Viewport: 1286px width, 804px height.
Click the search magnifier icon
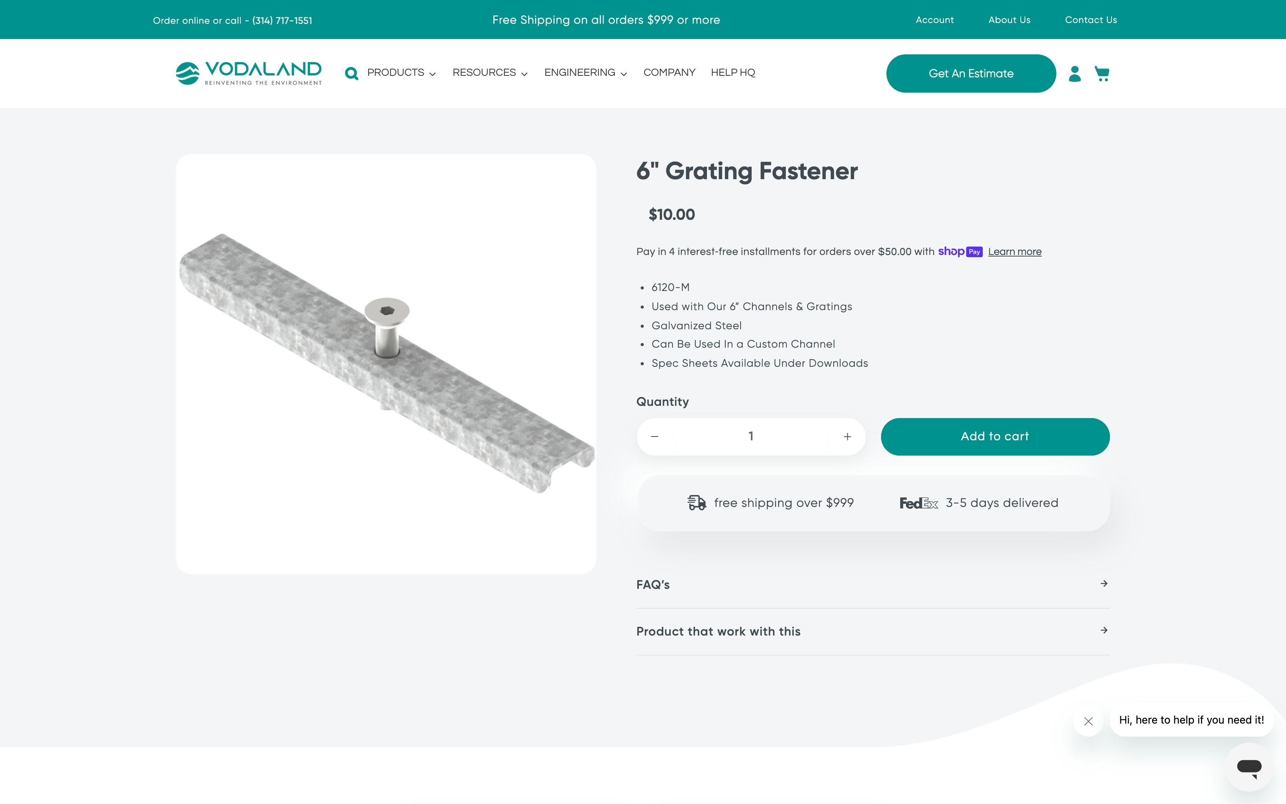(351, 74)
